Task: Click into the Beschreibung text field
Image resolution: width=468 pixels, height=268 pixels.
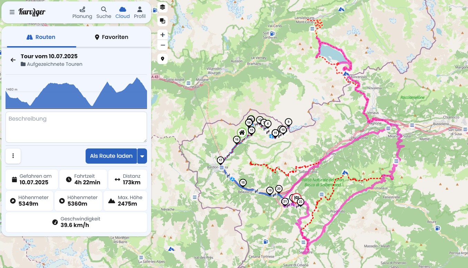Action: click(x=76, y=127)
